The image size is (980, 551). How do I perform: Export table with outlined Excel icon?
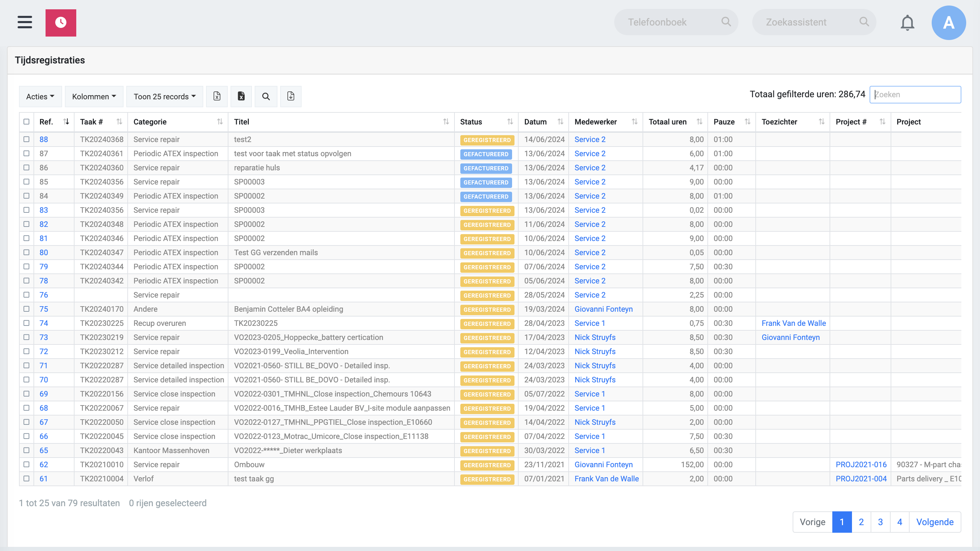[x=217, y=96]
